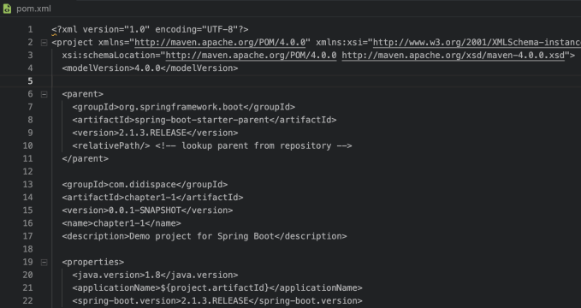This screenshot has height=308, width=581.
Task: Open the POM/4.0.0 link in schemaLocation
Action: [251, 56]
